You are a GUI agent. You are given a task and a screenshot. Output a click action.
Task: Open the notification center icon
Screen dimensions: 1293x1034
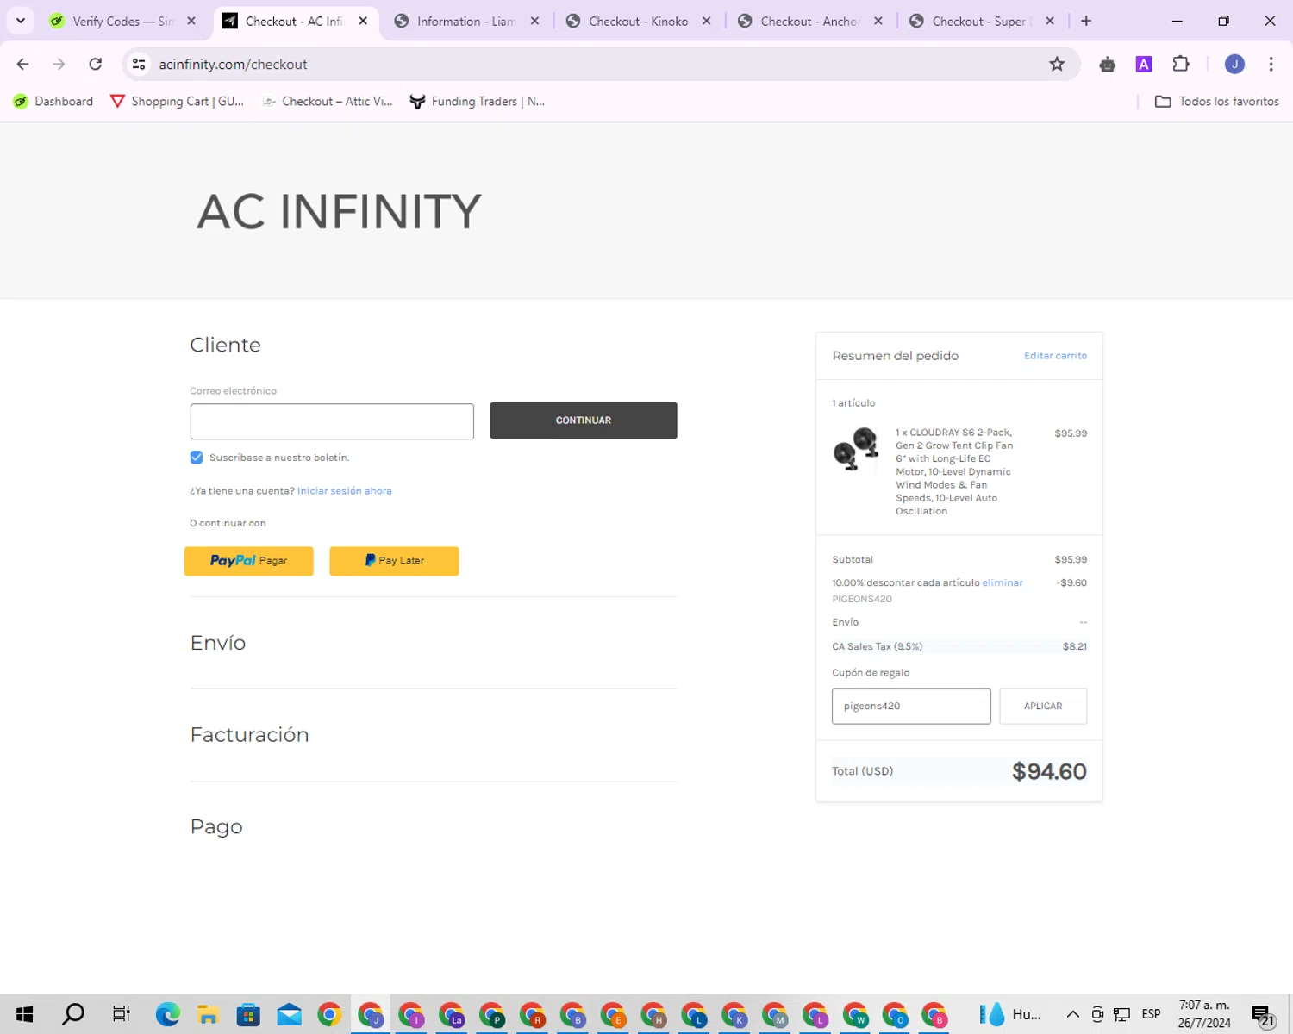1263,1015
